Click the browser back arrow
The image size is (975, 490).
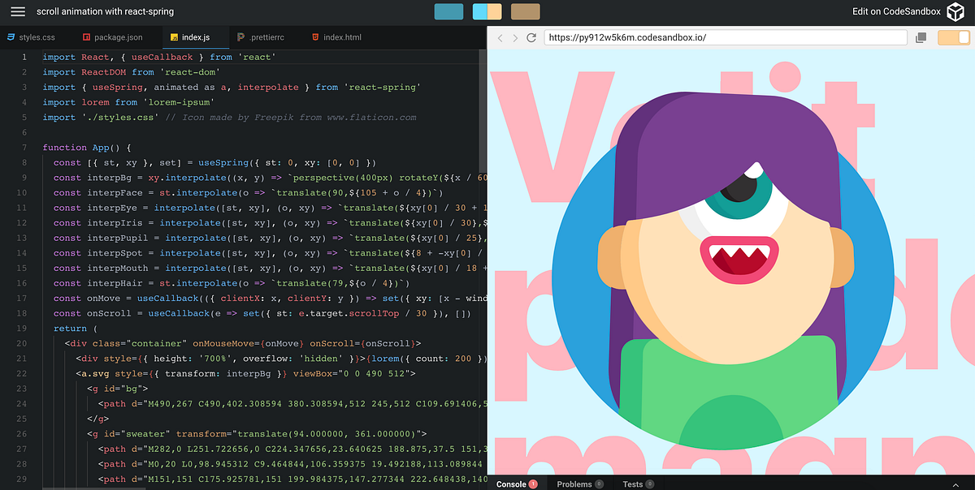coord(500,37)
